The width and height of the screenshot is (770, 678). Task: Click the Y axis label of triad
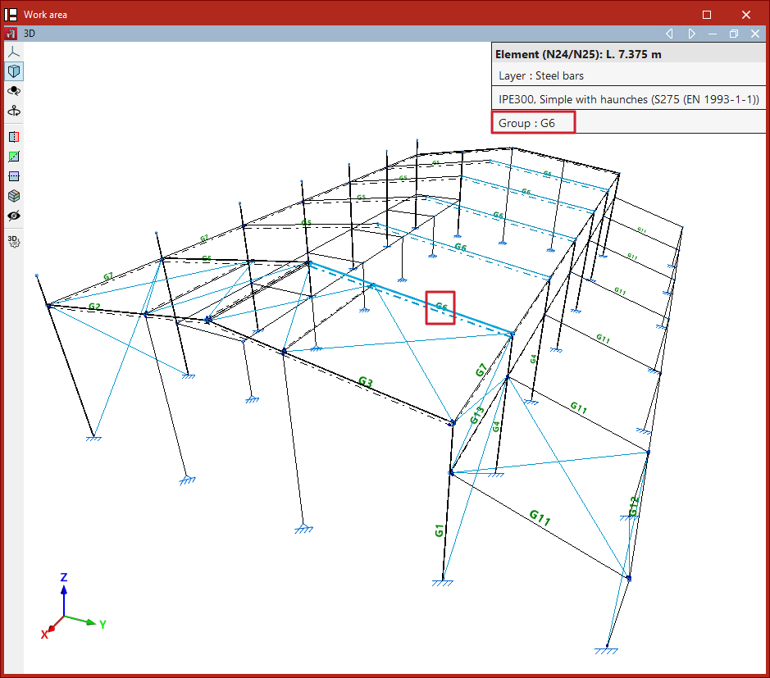pyautogui.click(x=103, y=625)
